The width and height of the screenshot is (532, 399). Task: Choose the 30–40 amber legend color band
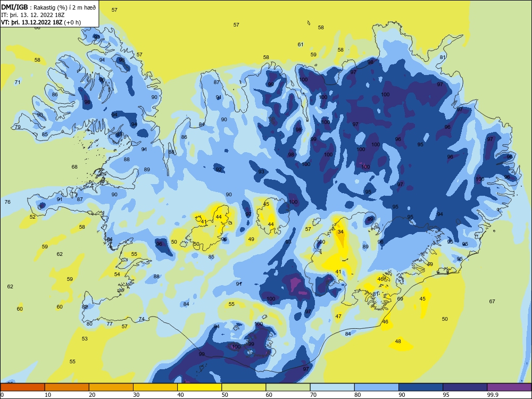[155, 387]
